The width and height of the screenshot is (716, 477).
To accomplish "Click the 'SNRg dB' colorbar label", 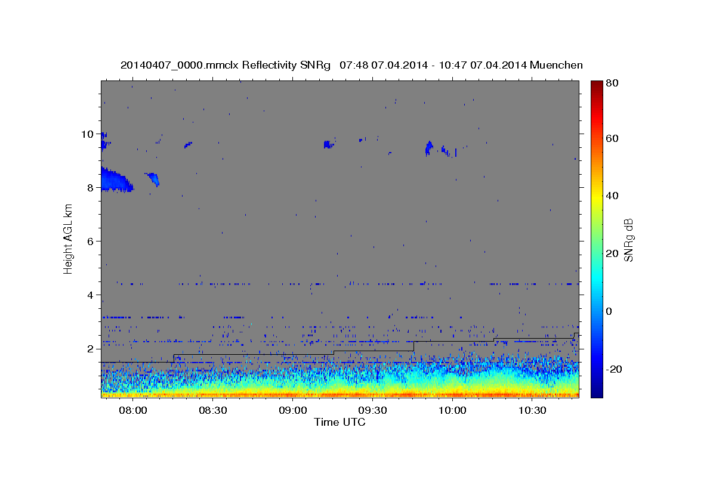I will (628, 240).
